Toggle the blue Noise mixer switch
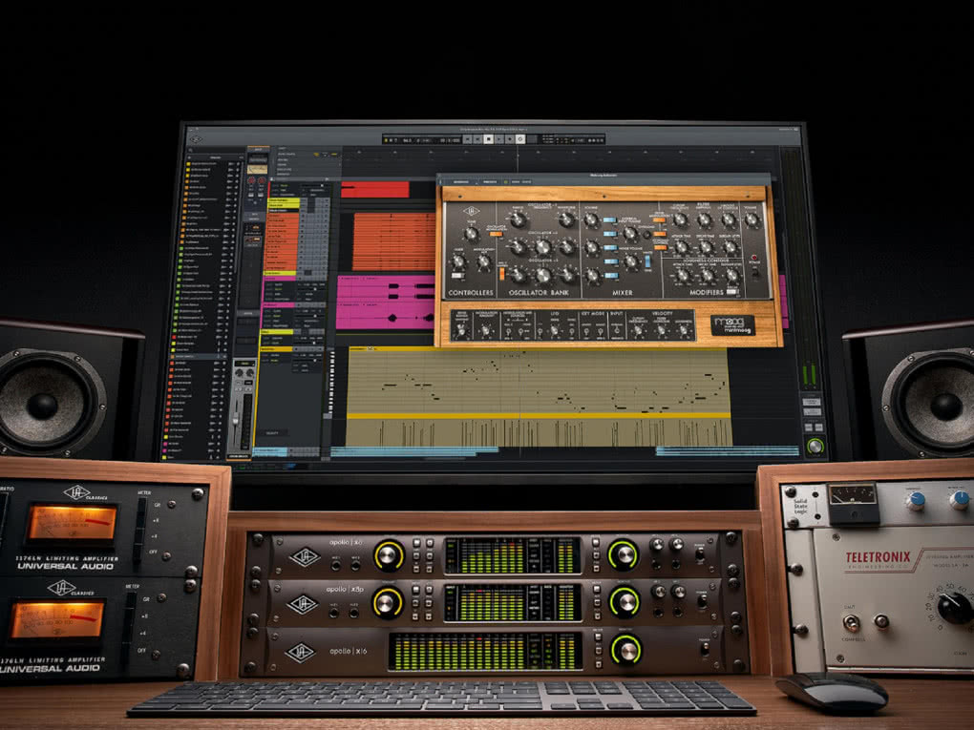974x730 pixels. pyautogui.click(x=611, y=261)
